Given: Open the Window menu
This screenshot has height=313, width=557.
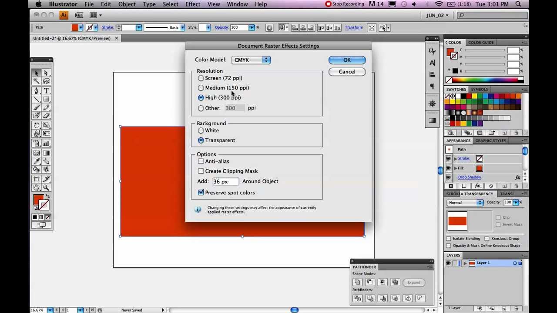Looking at the screenshot, I should (x=237, y=4).
